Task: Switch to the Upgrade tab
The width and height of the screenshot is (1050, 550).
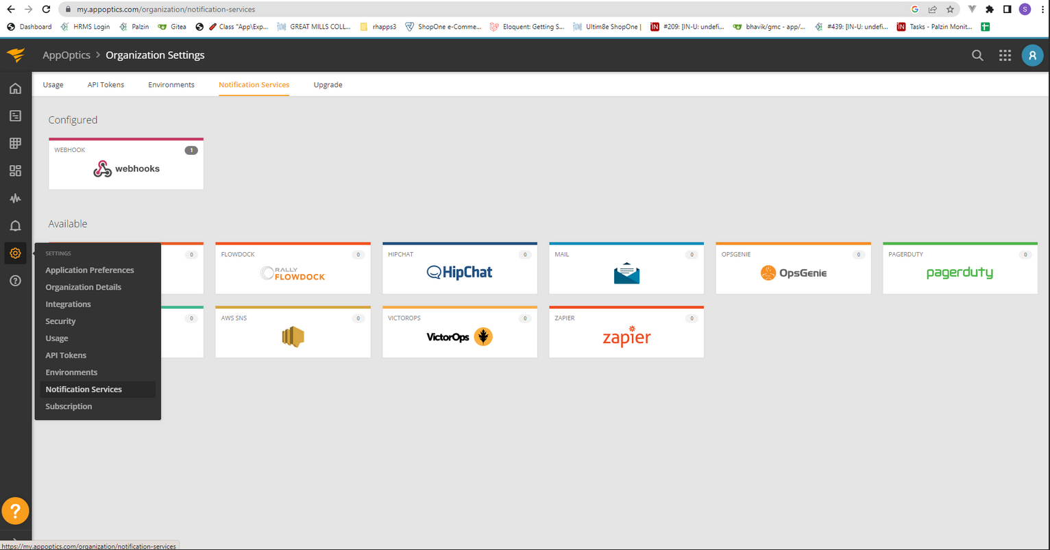Action: coord(328,85)
